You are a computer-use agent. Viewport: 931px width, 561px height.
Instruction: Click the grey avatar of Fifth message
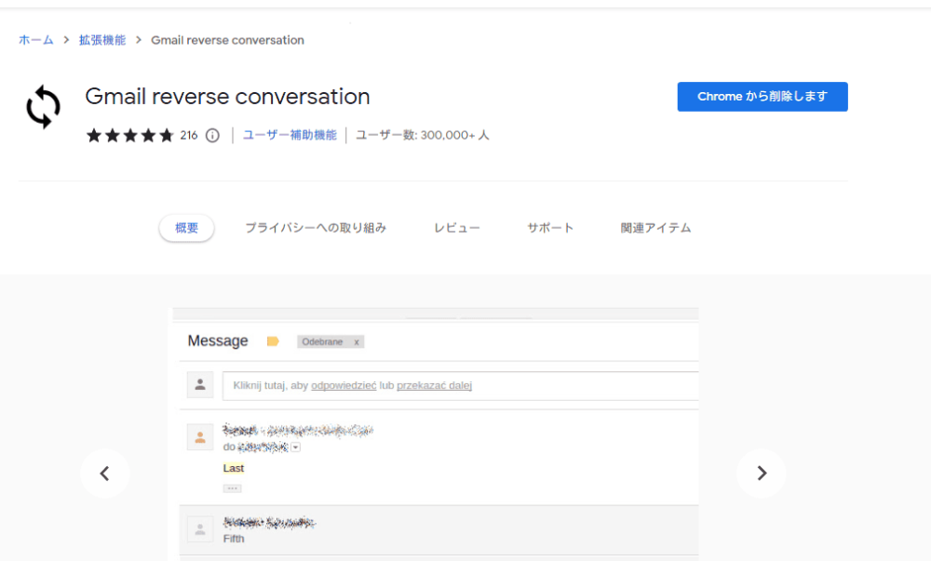click(200, 529)
